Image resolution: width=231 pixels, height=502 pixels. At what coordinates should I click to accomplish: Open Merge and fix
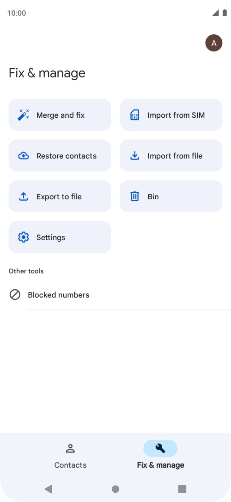60,114
